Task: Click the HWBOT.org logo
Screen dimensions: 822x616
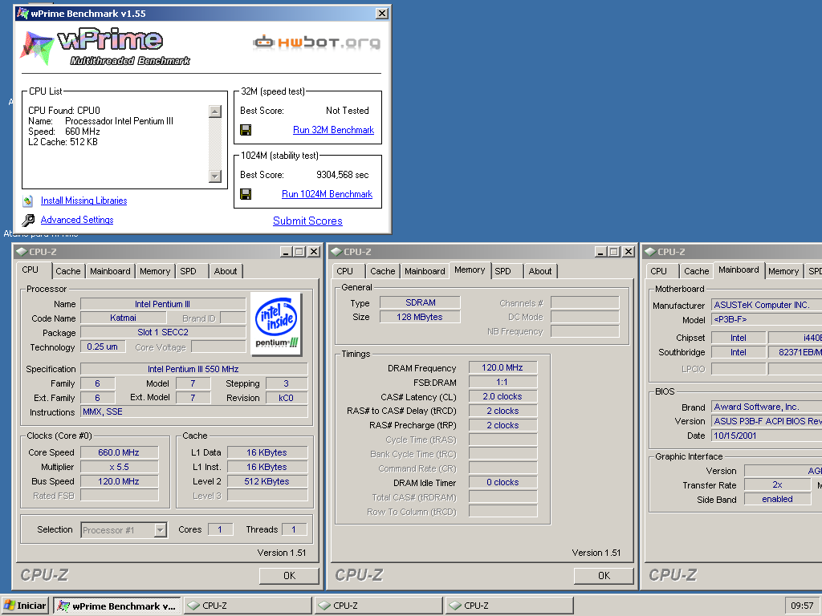Action: click(317, 43)
